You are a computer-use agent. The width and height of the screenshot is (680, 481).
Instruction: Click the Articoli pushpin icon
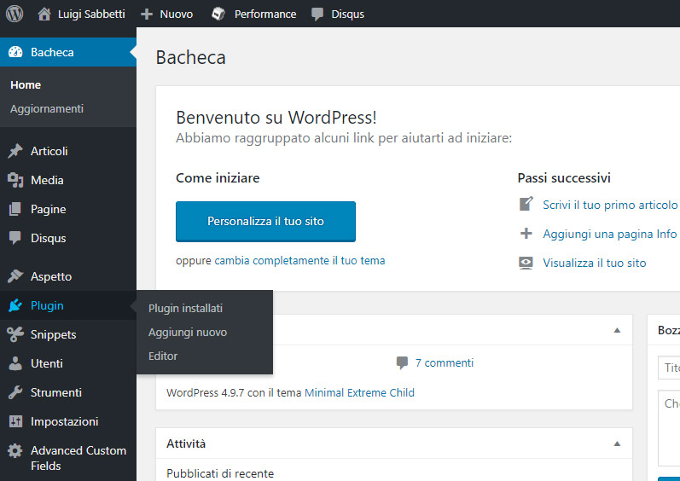tap(15, 151)
